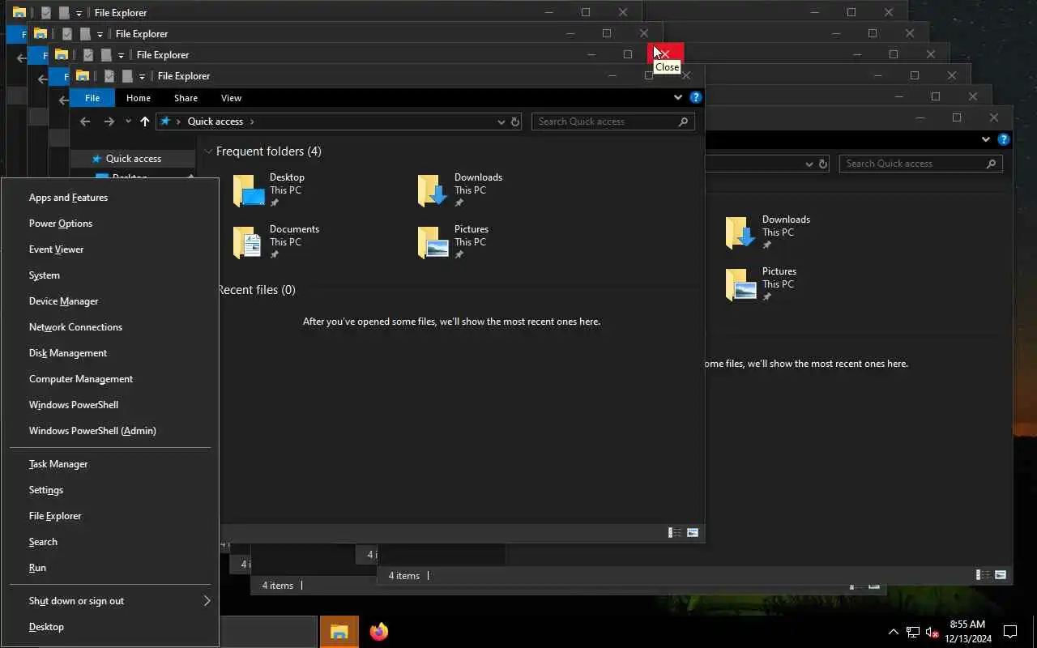Switch rear window to Large icons view
The height and width of the screenshot is (648, 1037).
pos(1001,575)
